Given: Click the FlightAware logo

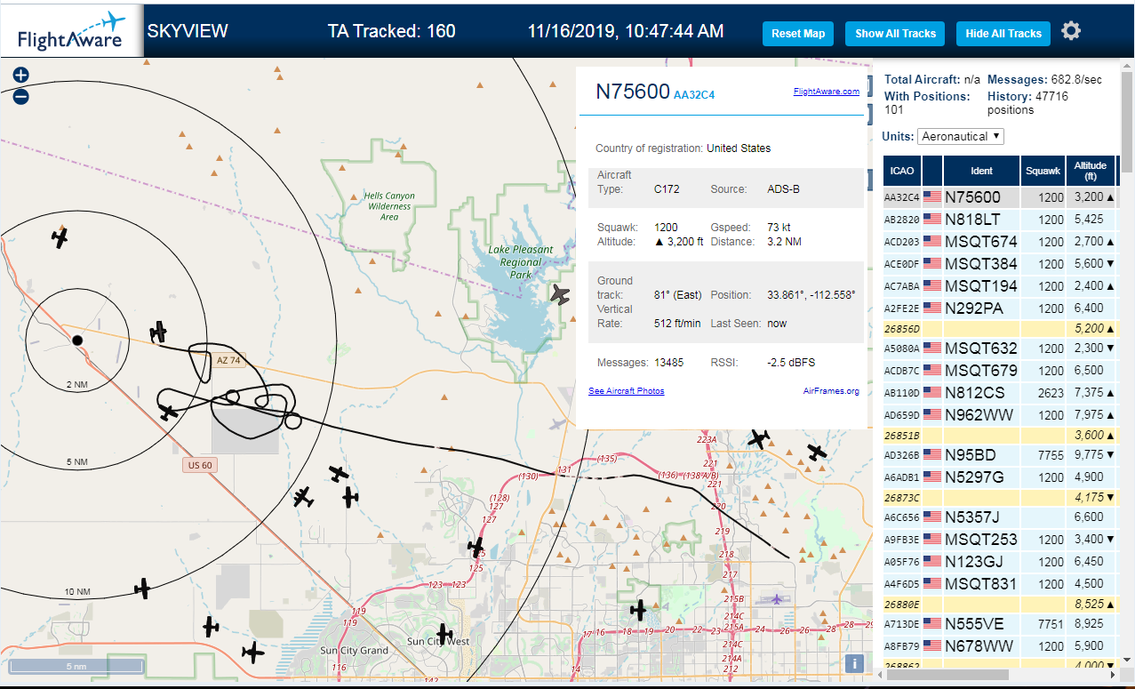Looking at the screenshot, I should tap(71, 30).
